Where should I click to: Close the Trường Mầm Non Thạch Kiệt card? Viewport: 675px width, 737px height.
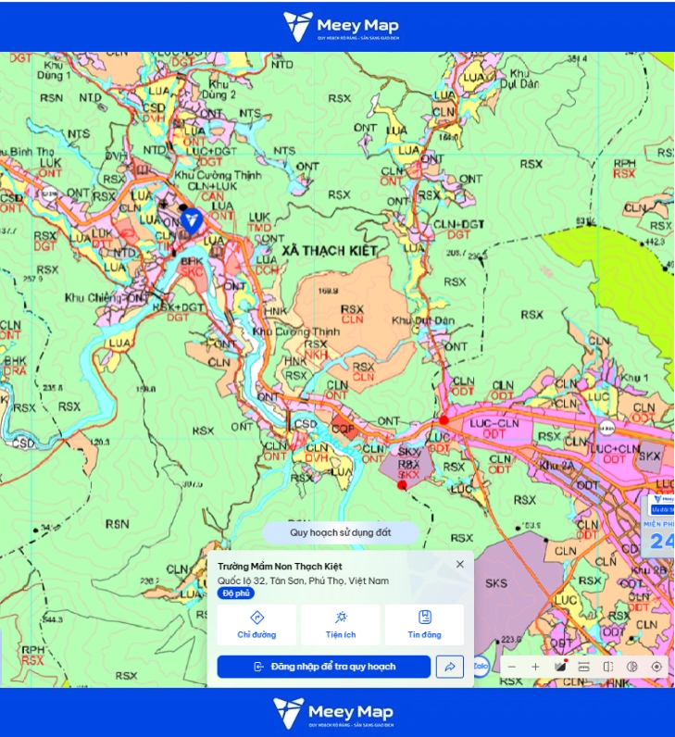click(460, 564)
